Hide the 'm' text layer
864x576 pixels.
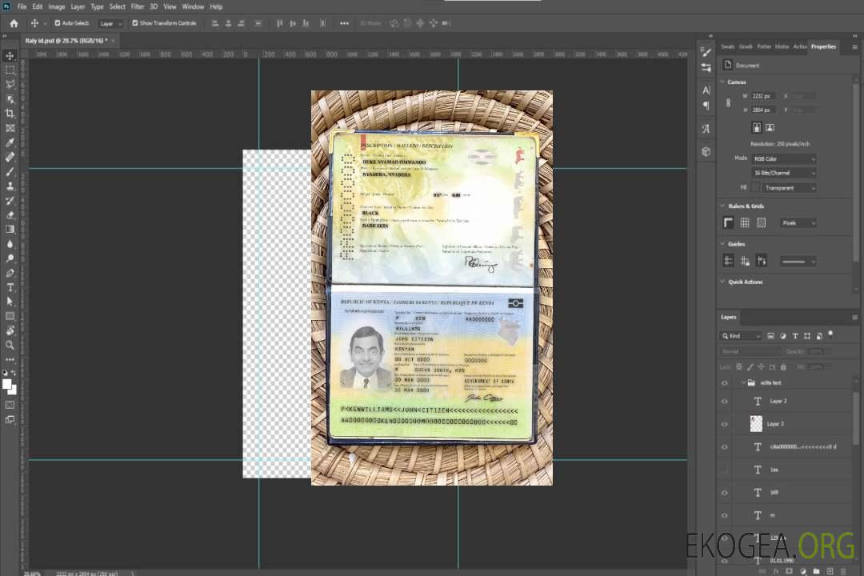(725, 516)
